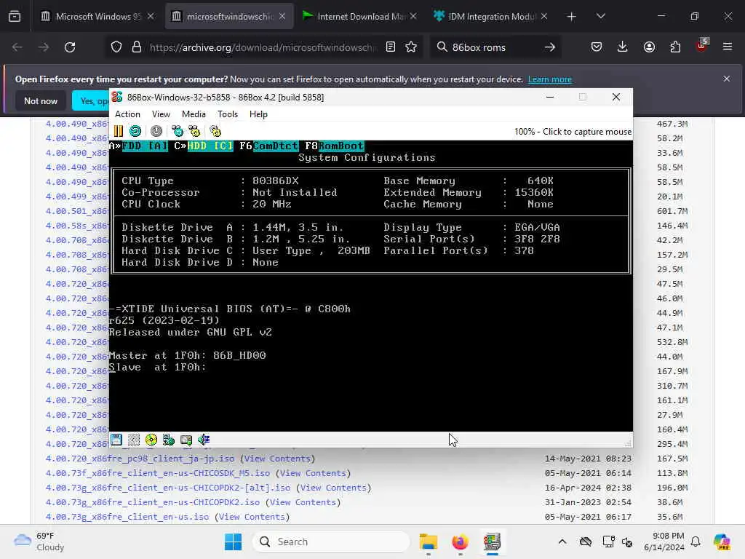Image resolution: width=745 pixels, height=559 pixels.
Task: Open Firefox View tab overview icon
Action: pos(15,16)
